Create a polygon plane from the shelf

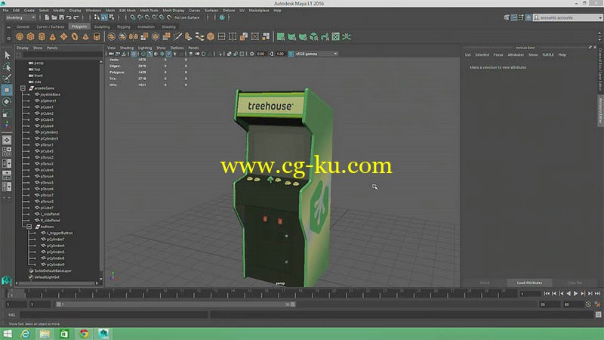point(63,36)
